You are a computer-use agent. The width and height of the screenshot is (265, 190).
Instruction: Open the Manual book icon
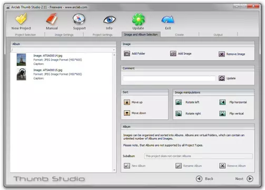(x=52, y=18)
